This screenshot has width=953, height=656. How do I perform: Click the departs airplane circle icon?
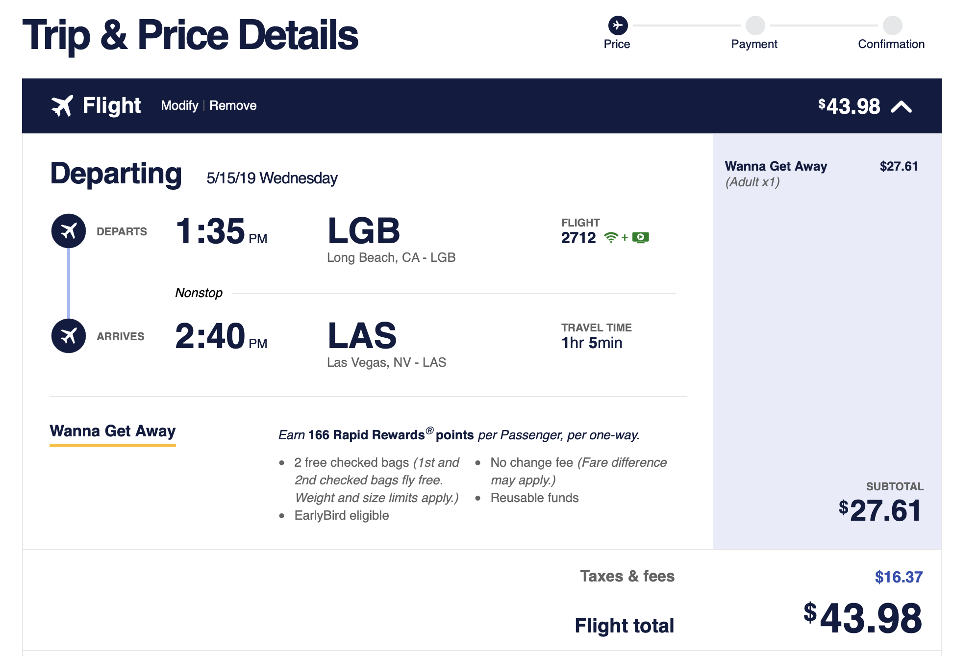tap(69, 231)
